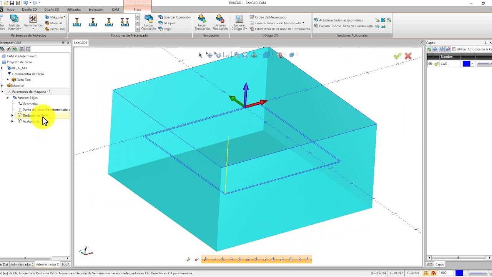Click the Undo arrow icon in title bar

(25, 3)
